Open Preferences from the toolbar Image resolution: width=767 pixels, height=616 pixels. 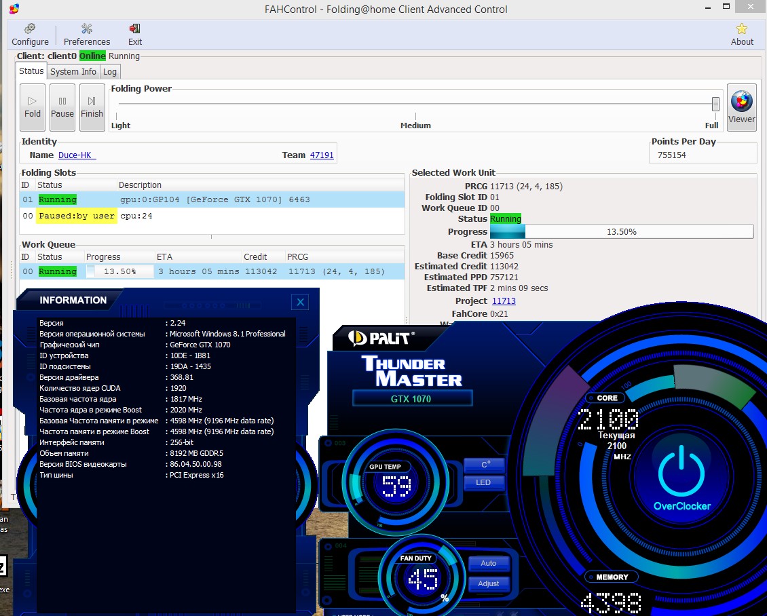tap(87, 35)
